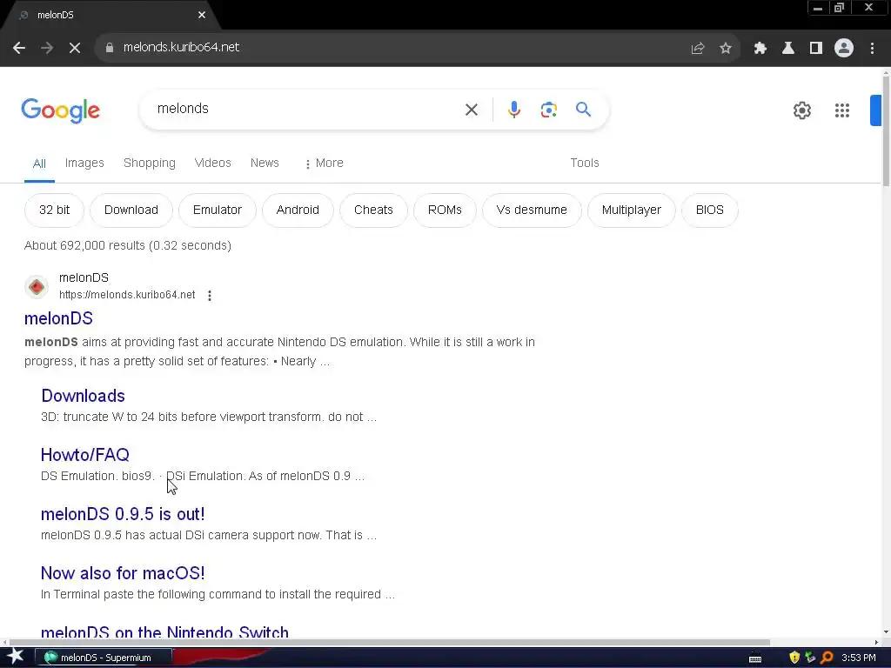The width and height of the screenshot is (891, 668).
Task: Open the Tools search options
Action: pos(585,163)
